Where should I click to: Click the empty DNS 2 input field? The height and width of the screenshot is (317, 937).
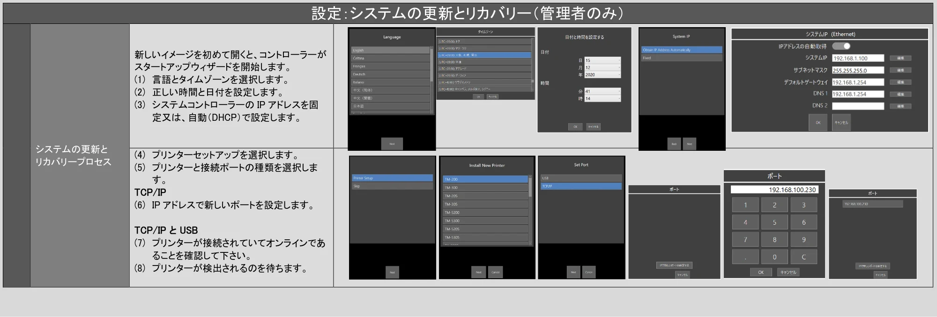pos(858,106)
